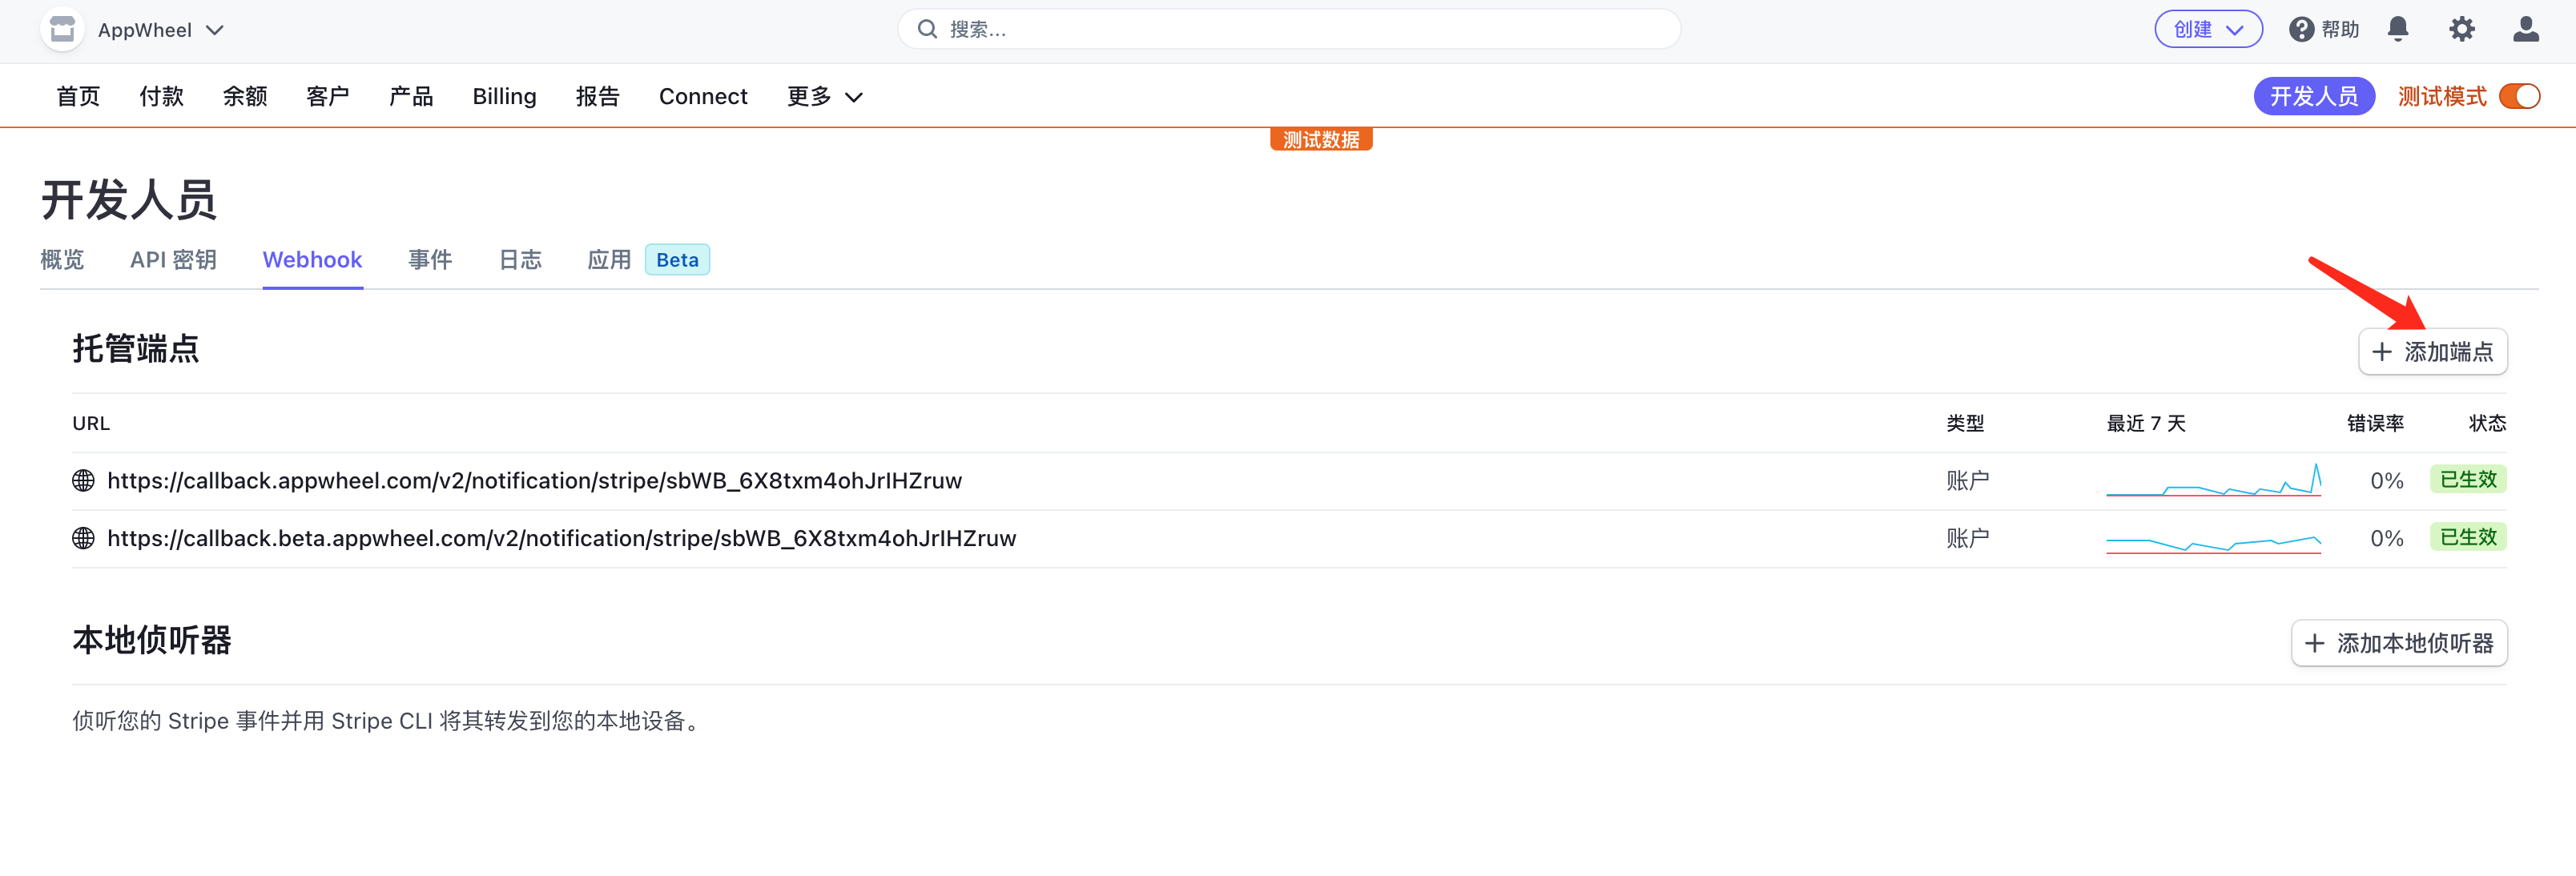Click the 测试数据 badge

click(1320, 139)
